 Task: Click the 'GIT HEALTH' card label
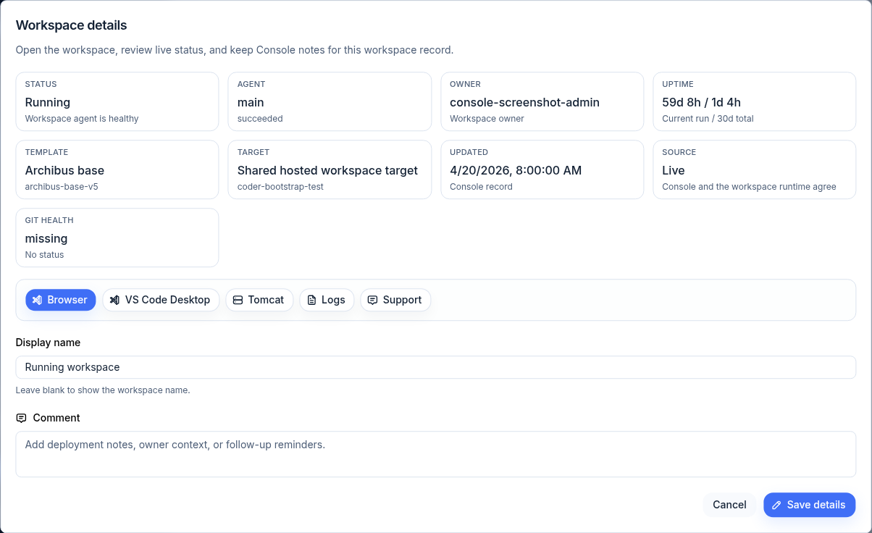pyautogui.click(x=49, y=220)
